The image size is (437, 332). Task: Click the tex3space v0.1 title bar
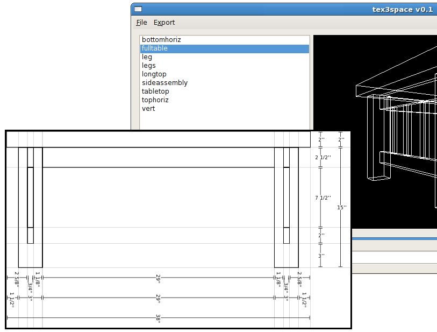tap(323, 9)
